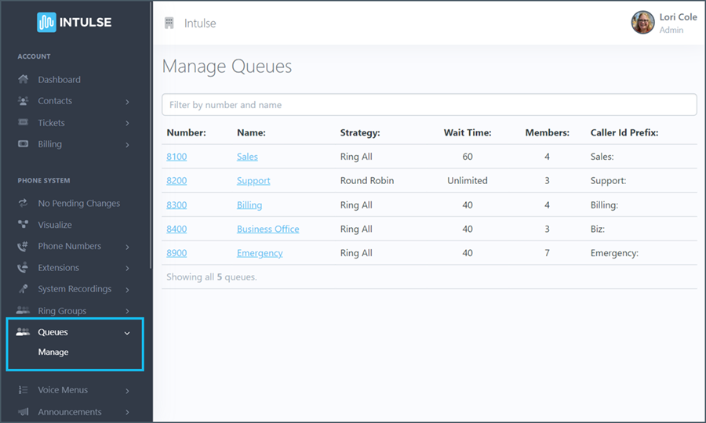
Task: Select No Pending Changes item
Action: [78, 204]
